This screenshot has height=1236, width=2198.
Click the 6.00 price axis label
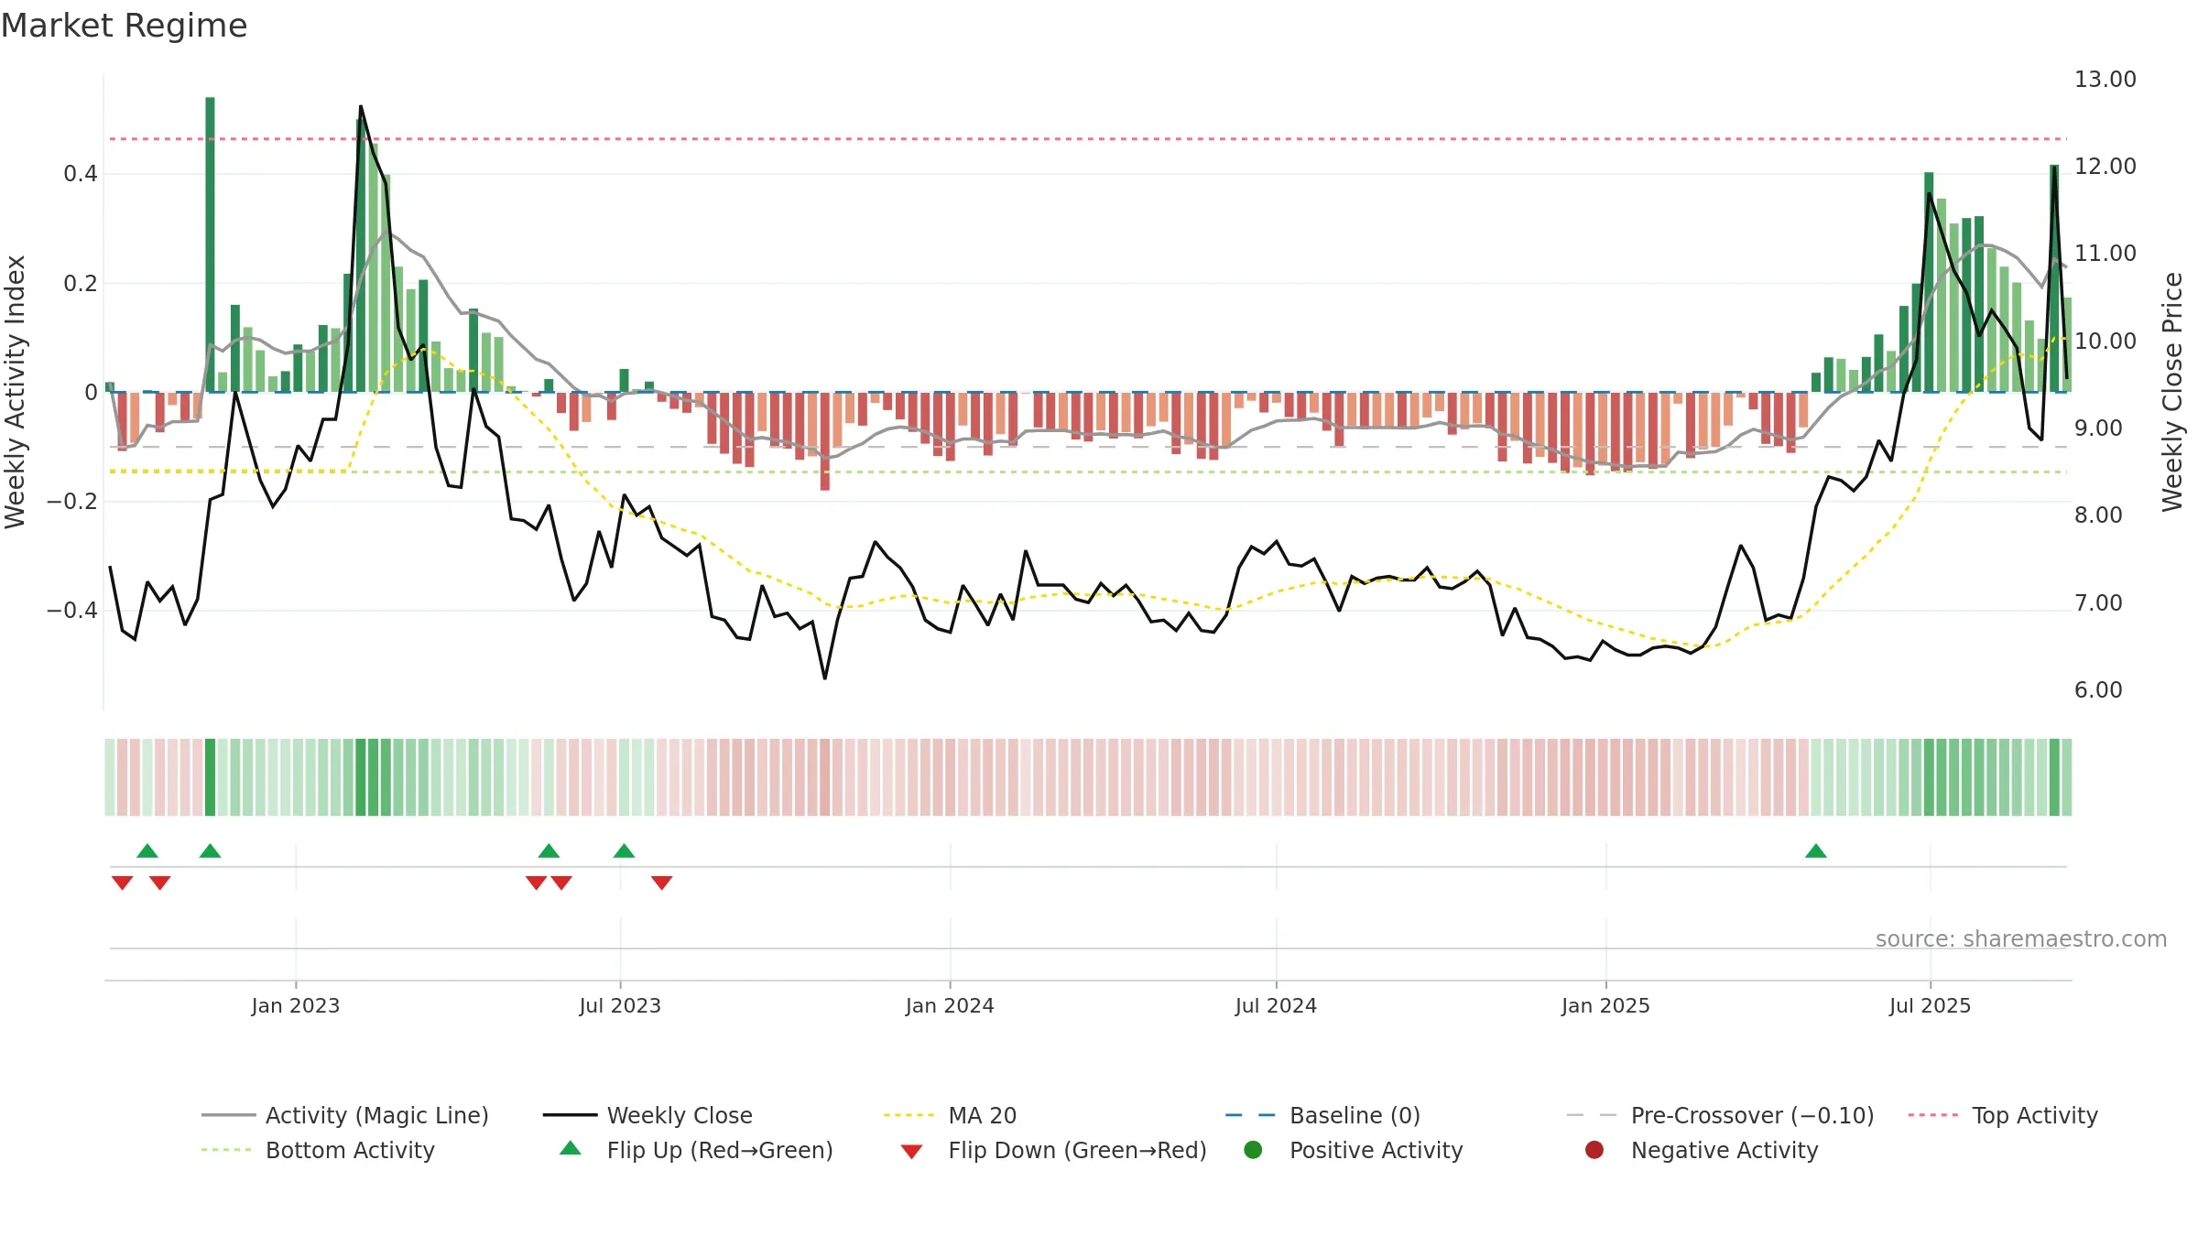[x=2098, y=690]
